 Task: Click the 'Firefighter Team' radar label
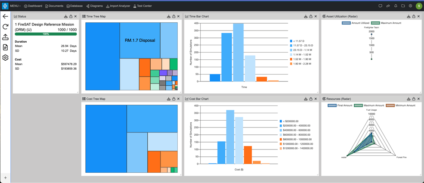371,27
